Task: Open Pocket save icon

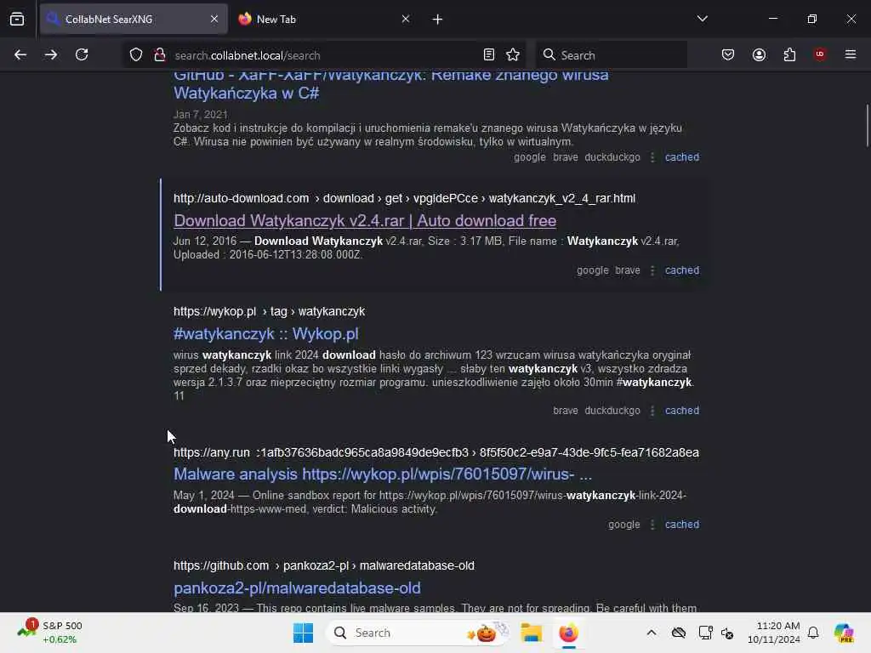Action: (x=728, y=55)
